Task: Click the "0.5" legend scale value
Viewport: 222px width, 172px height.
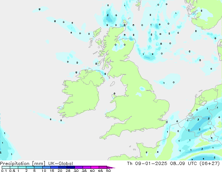Action: (12, 171)
